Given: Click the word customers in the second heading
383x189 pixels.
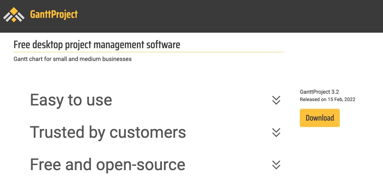Looking at the screenshot, I should click(147, 133).
